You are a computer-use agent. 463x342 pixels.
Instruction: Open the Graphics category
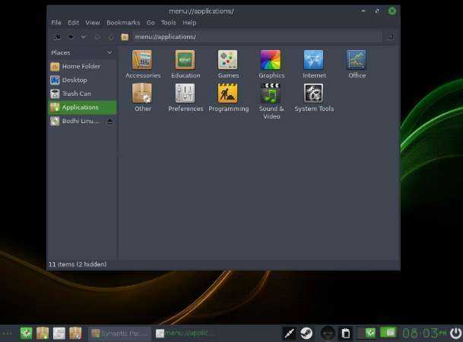tap(271, 65)
